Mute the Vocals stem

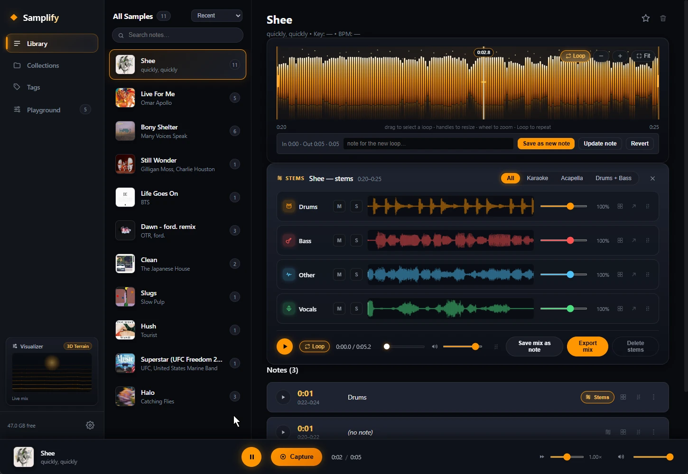[339, 309]
